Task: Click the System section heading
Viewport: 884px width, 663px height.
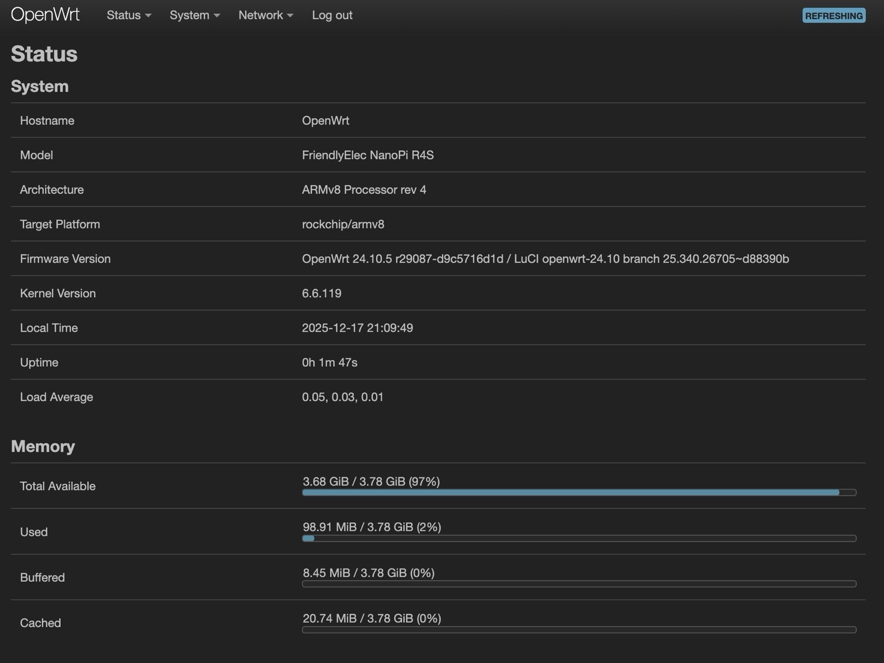Action: click(x=40, y=86)
